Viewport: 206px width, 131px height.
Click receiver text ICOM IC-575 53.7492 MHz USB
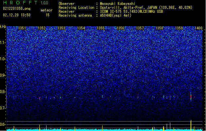pyautogui.click(x=131, y=11)
